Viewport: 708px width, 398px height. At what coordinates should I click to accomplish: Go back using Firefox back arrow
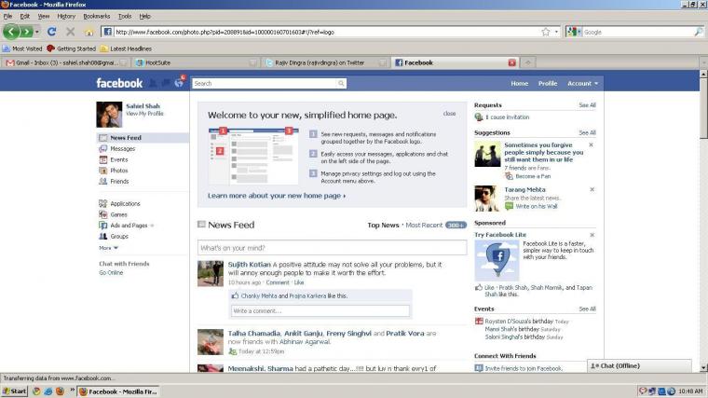11,32
